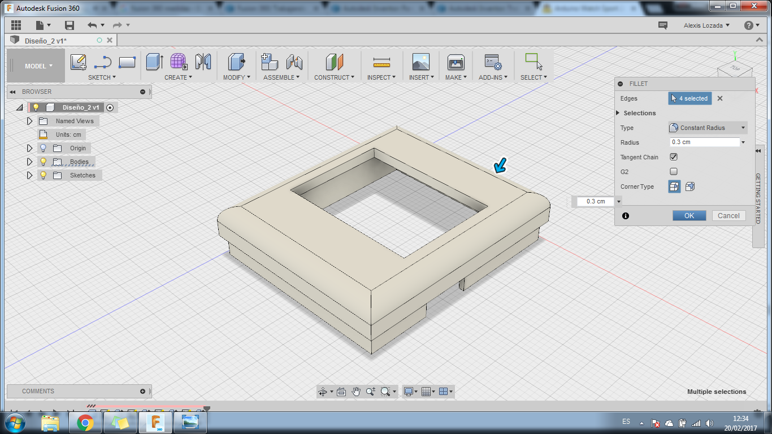The image size is (772, 434).
Task: Open the Alexis Lozada account menu
Action: pyautogui.click(x=706, y=25)
